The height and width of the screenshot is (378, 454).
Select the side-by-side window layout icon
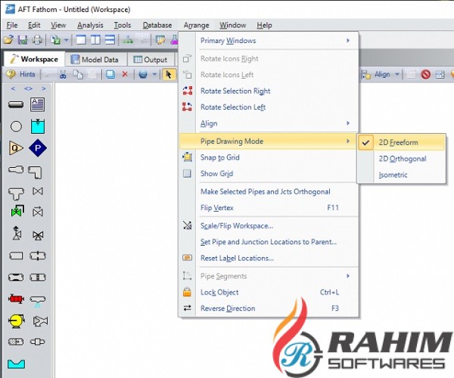[95, 39]
